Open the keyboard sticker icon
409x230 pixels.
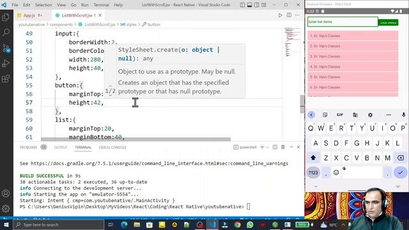point(325,115)
